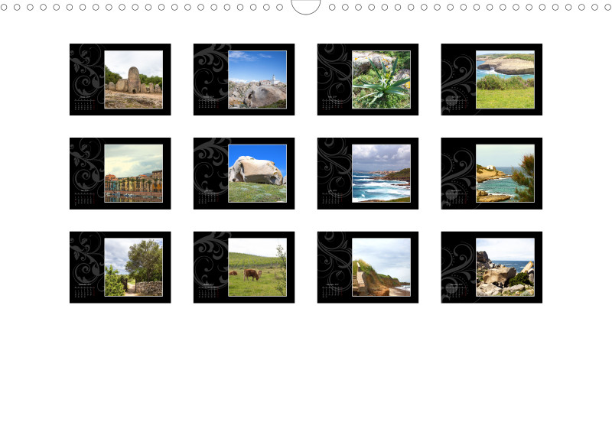Screen dimensions: 612x432
Task: Select the page with cliff and green meadow
Action: coord(505,80)
